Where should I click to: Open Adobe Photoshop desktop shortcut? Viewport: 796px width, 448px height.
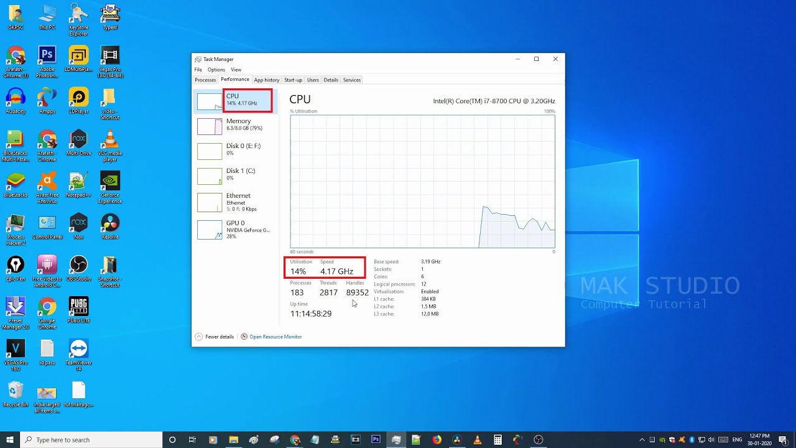tap(47, 62)
